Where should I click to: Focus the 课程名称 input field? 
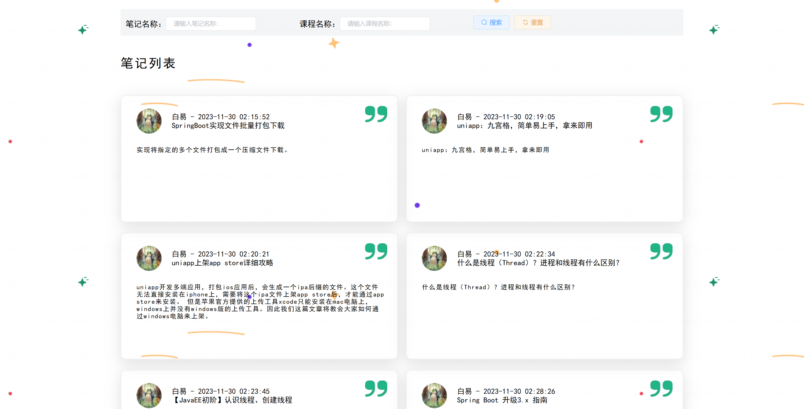[384, 24]
